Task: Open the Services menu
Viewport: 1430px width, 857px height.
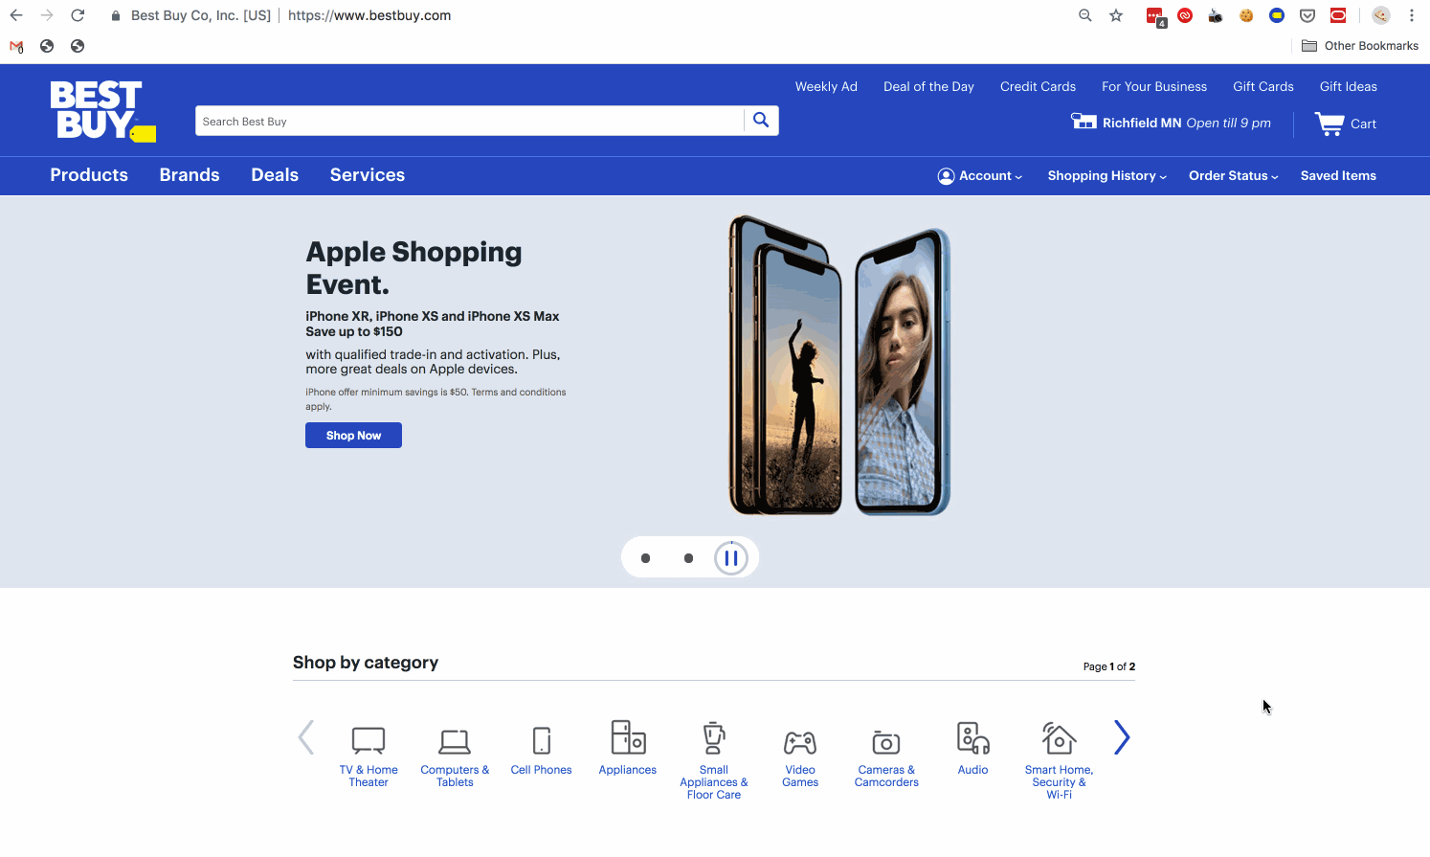Action: (368, 175)
